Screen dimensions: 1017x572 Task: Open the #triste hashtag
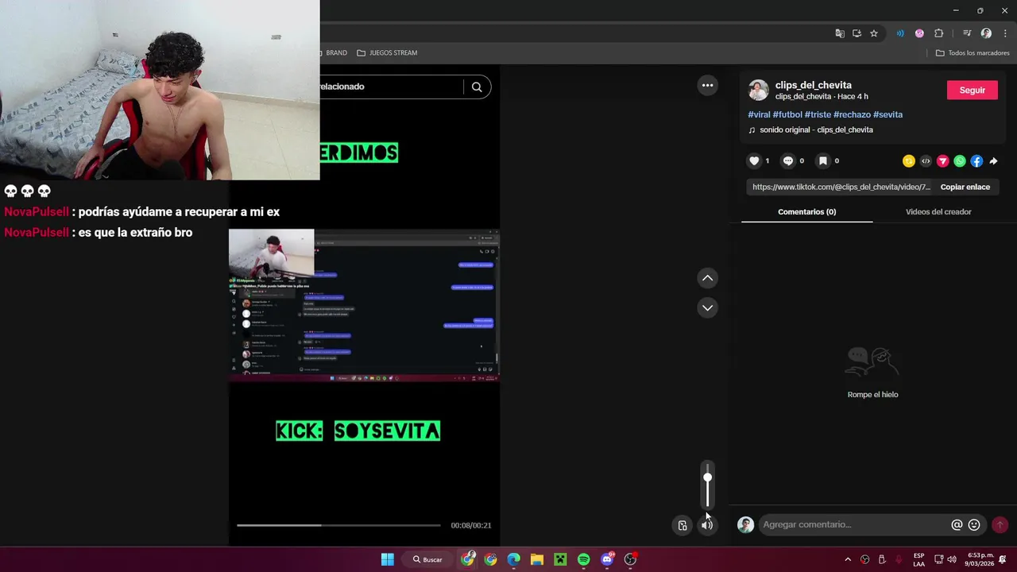[818, 114]
